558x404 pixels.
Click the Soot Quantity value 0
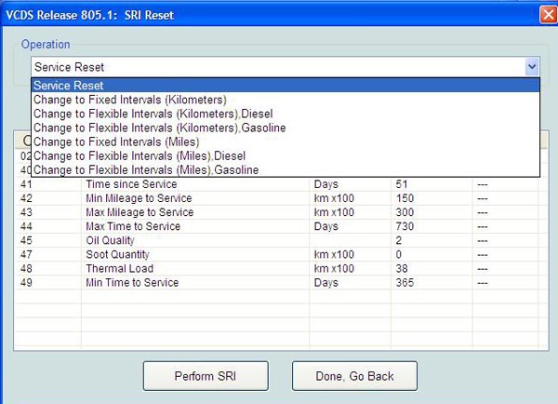[x=399, y=255]
